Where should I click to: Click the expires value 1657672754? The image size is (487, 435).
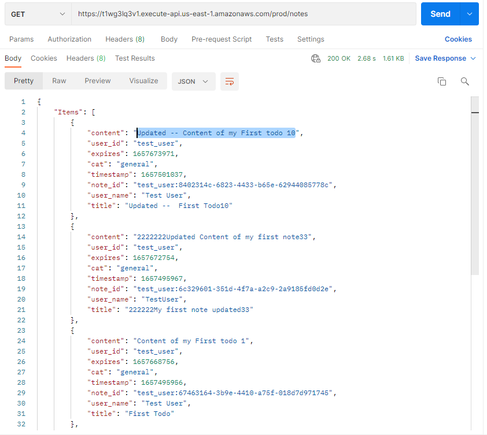(x=153, y=258)
